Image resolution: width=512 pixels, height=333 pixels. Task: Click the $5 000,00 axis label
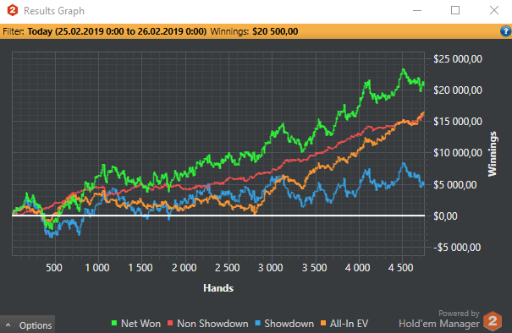(x=454, y=185)
